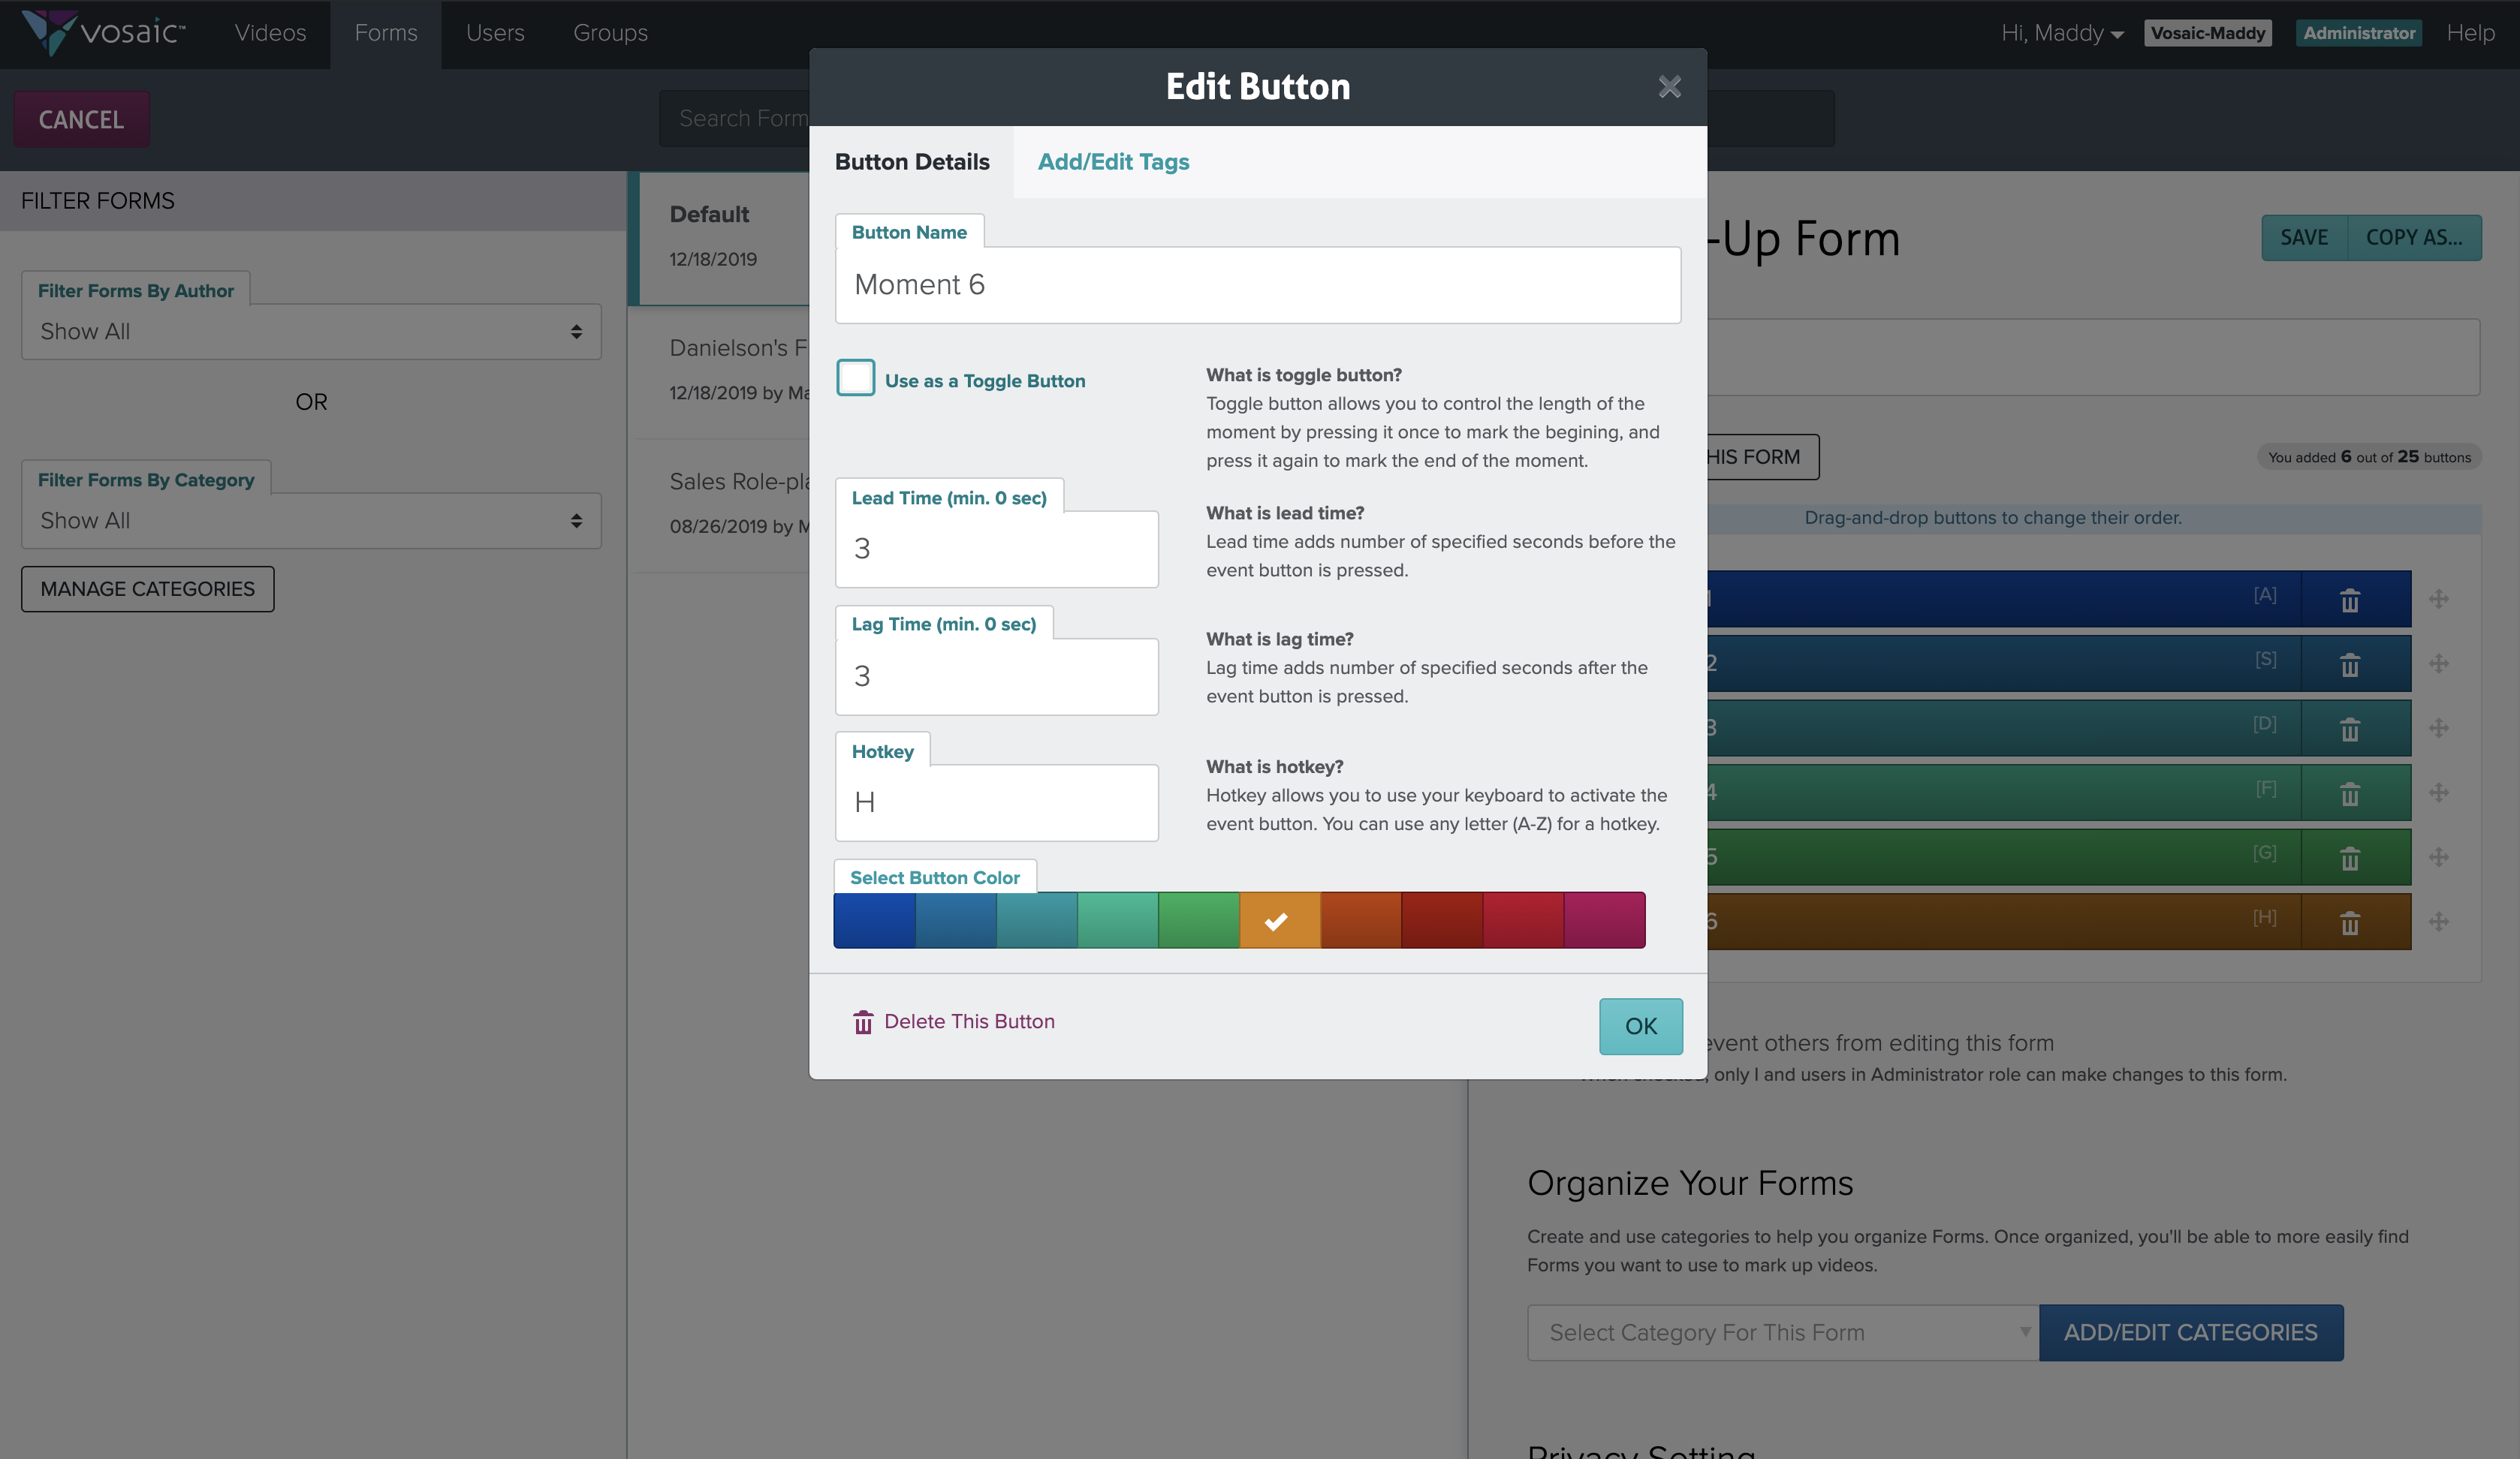Select the dark blue color swatch
The image size is (2520, 1459).
[874, 920]
